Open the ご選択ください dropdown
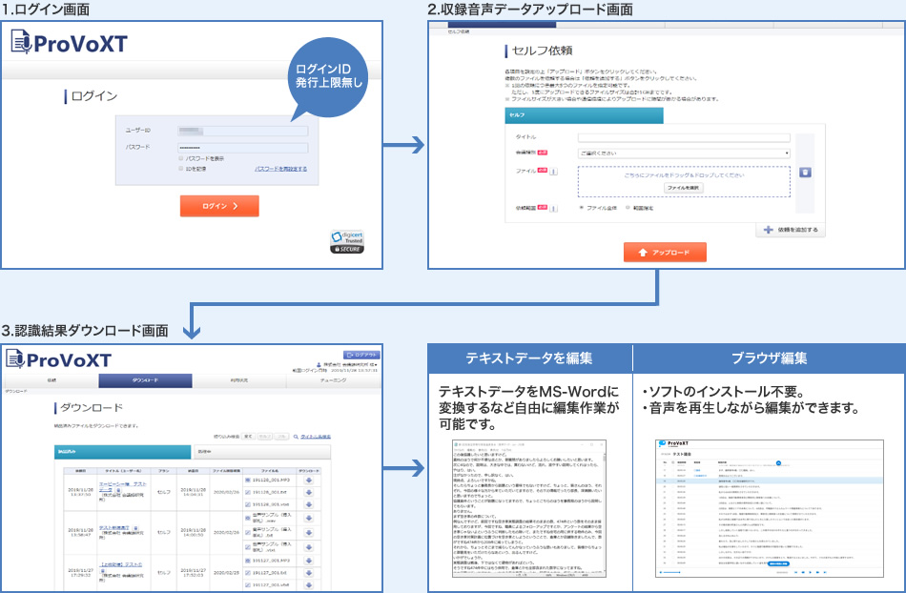 [684, 153]
